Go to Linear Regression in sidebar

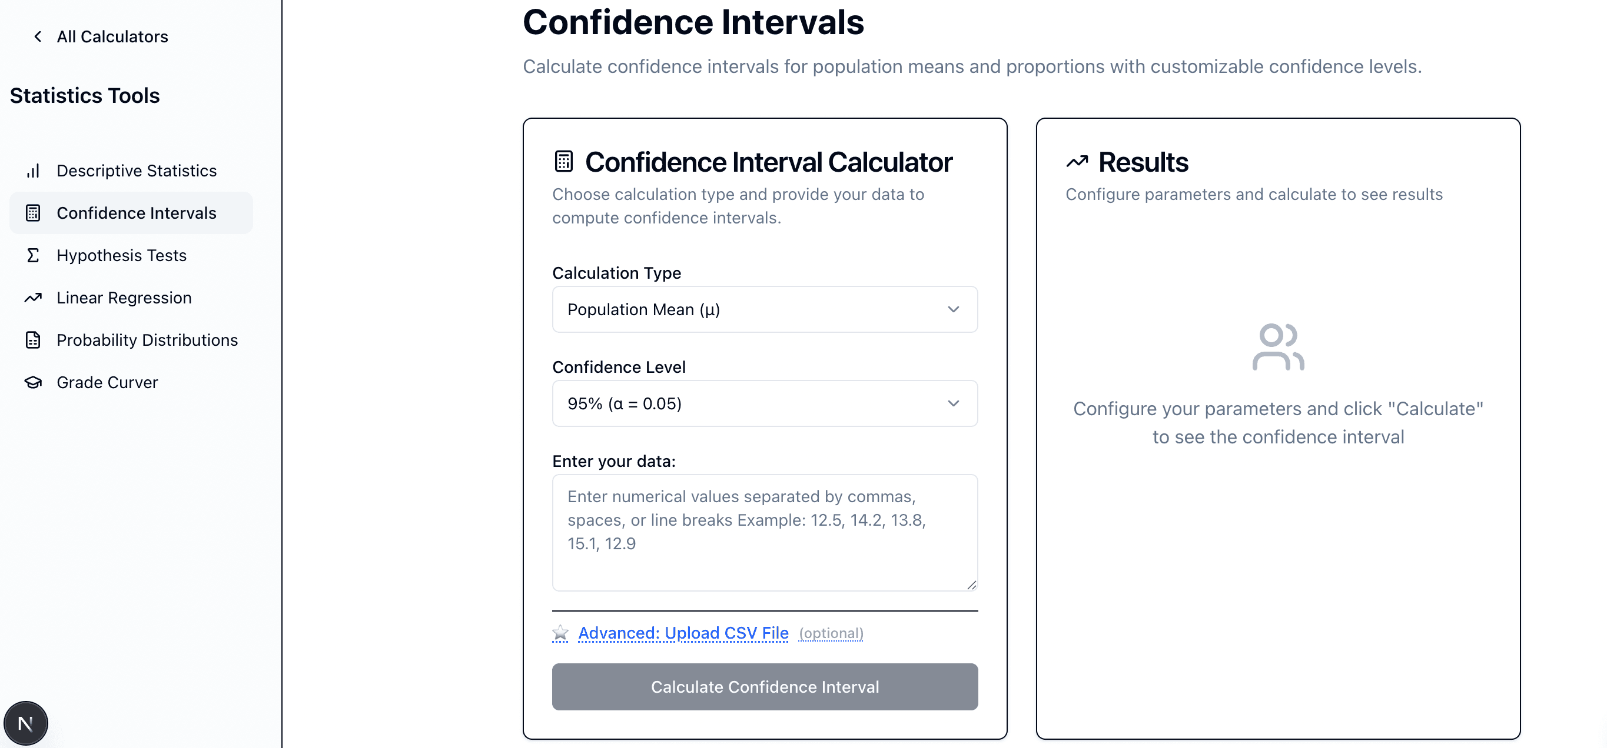(x=124, y=298)
